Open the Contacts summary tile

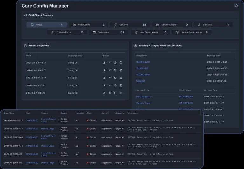click(213, 25)
